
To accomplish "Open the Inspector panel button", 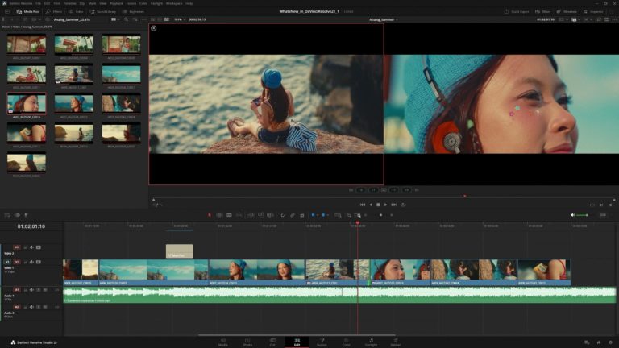I will click(594, 12).
